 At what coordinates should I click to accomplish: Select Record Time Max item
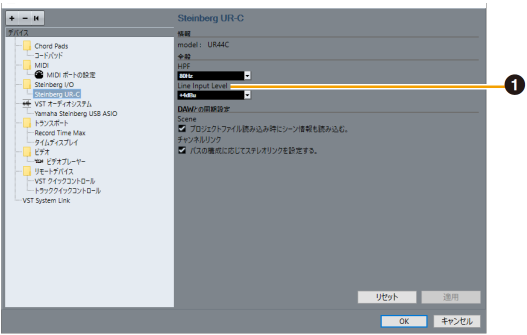pos(59,133)
